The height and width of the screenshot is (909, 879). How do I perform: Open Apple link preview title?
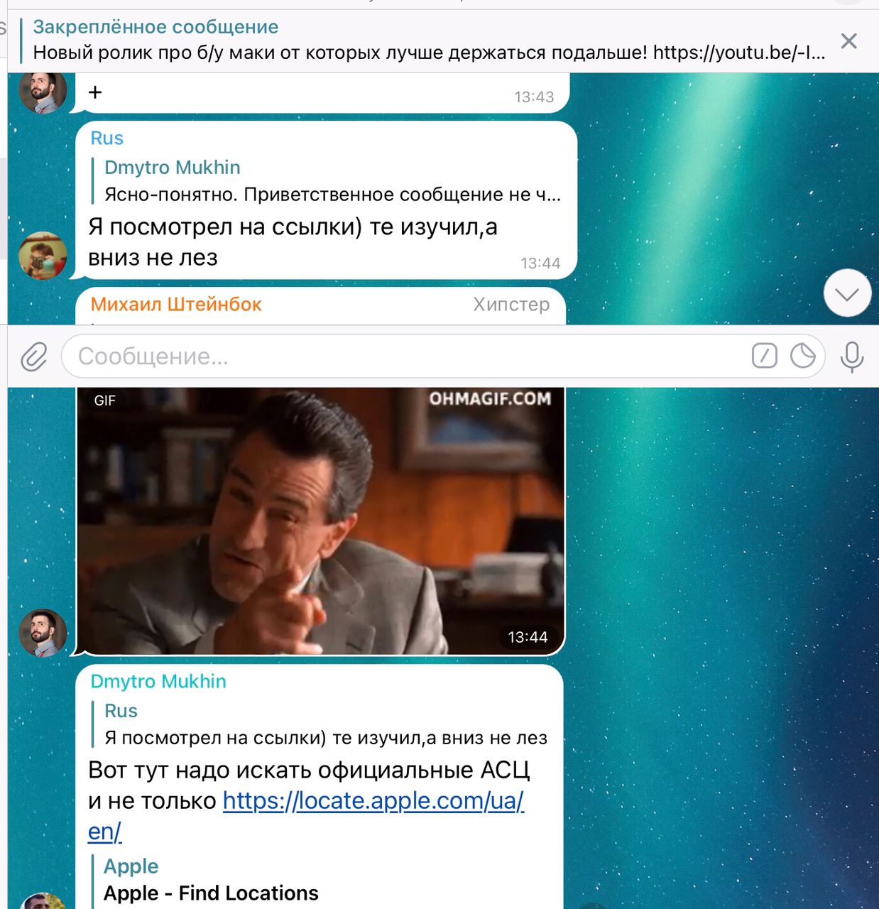point(131,866)
